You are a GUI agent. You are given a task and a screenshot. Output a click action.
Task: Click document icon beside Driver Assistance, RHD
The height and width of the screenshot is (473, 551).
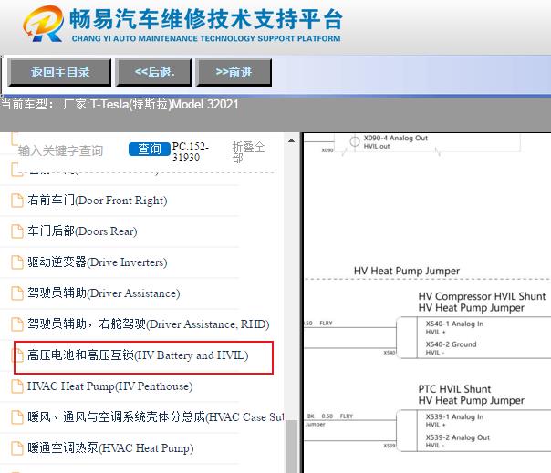[x=17, y=324]
